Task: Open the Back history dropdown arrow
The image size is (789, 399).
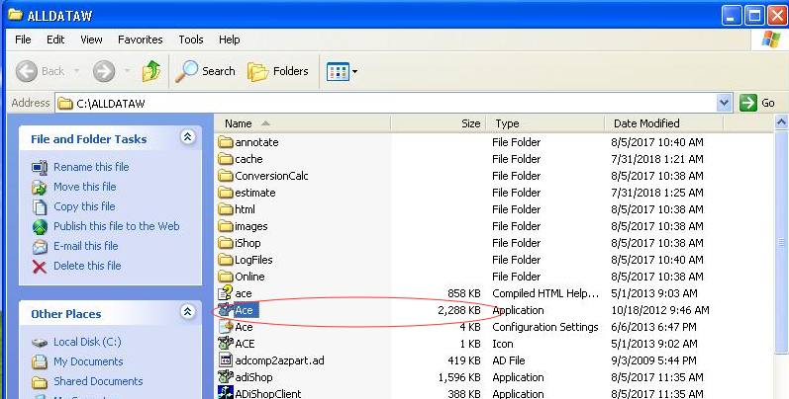Action: [76, 71]
